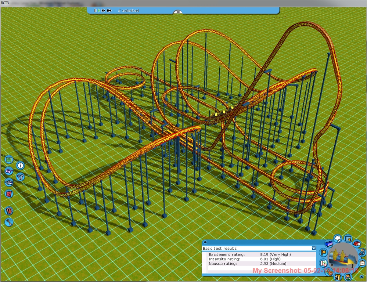This screenshot has width=367, height=282.
Task: Click the £ unlimited money display
Action: tap(129, 11)
